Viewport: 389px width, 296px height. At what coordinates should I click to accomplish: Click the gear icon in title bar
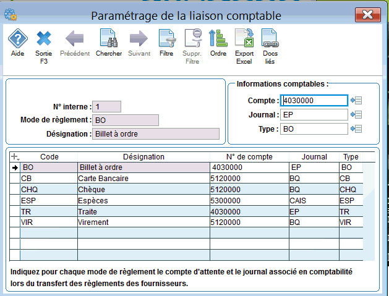pos(11,15)
